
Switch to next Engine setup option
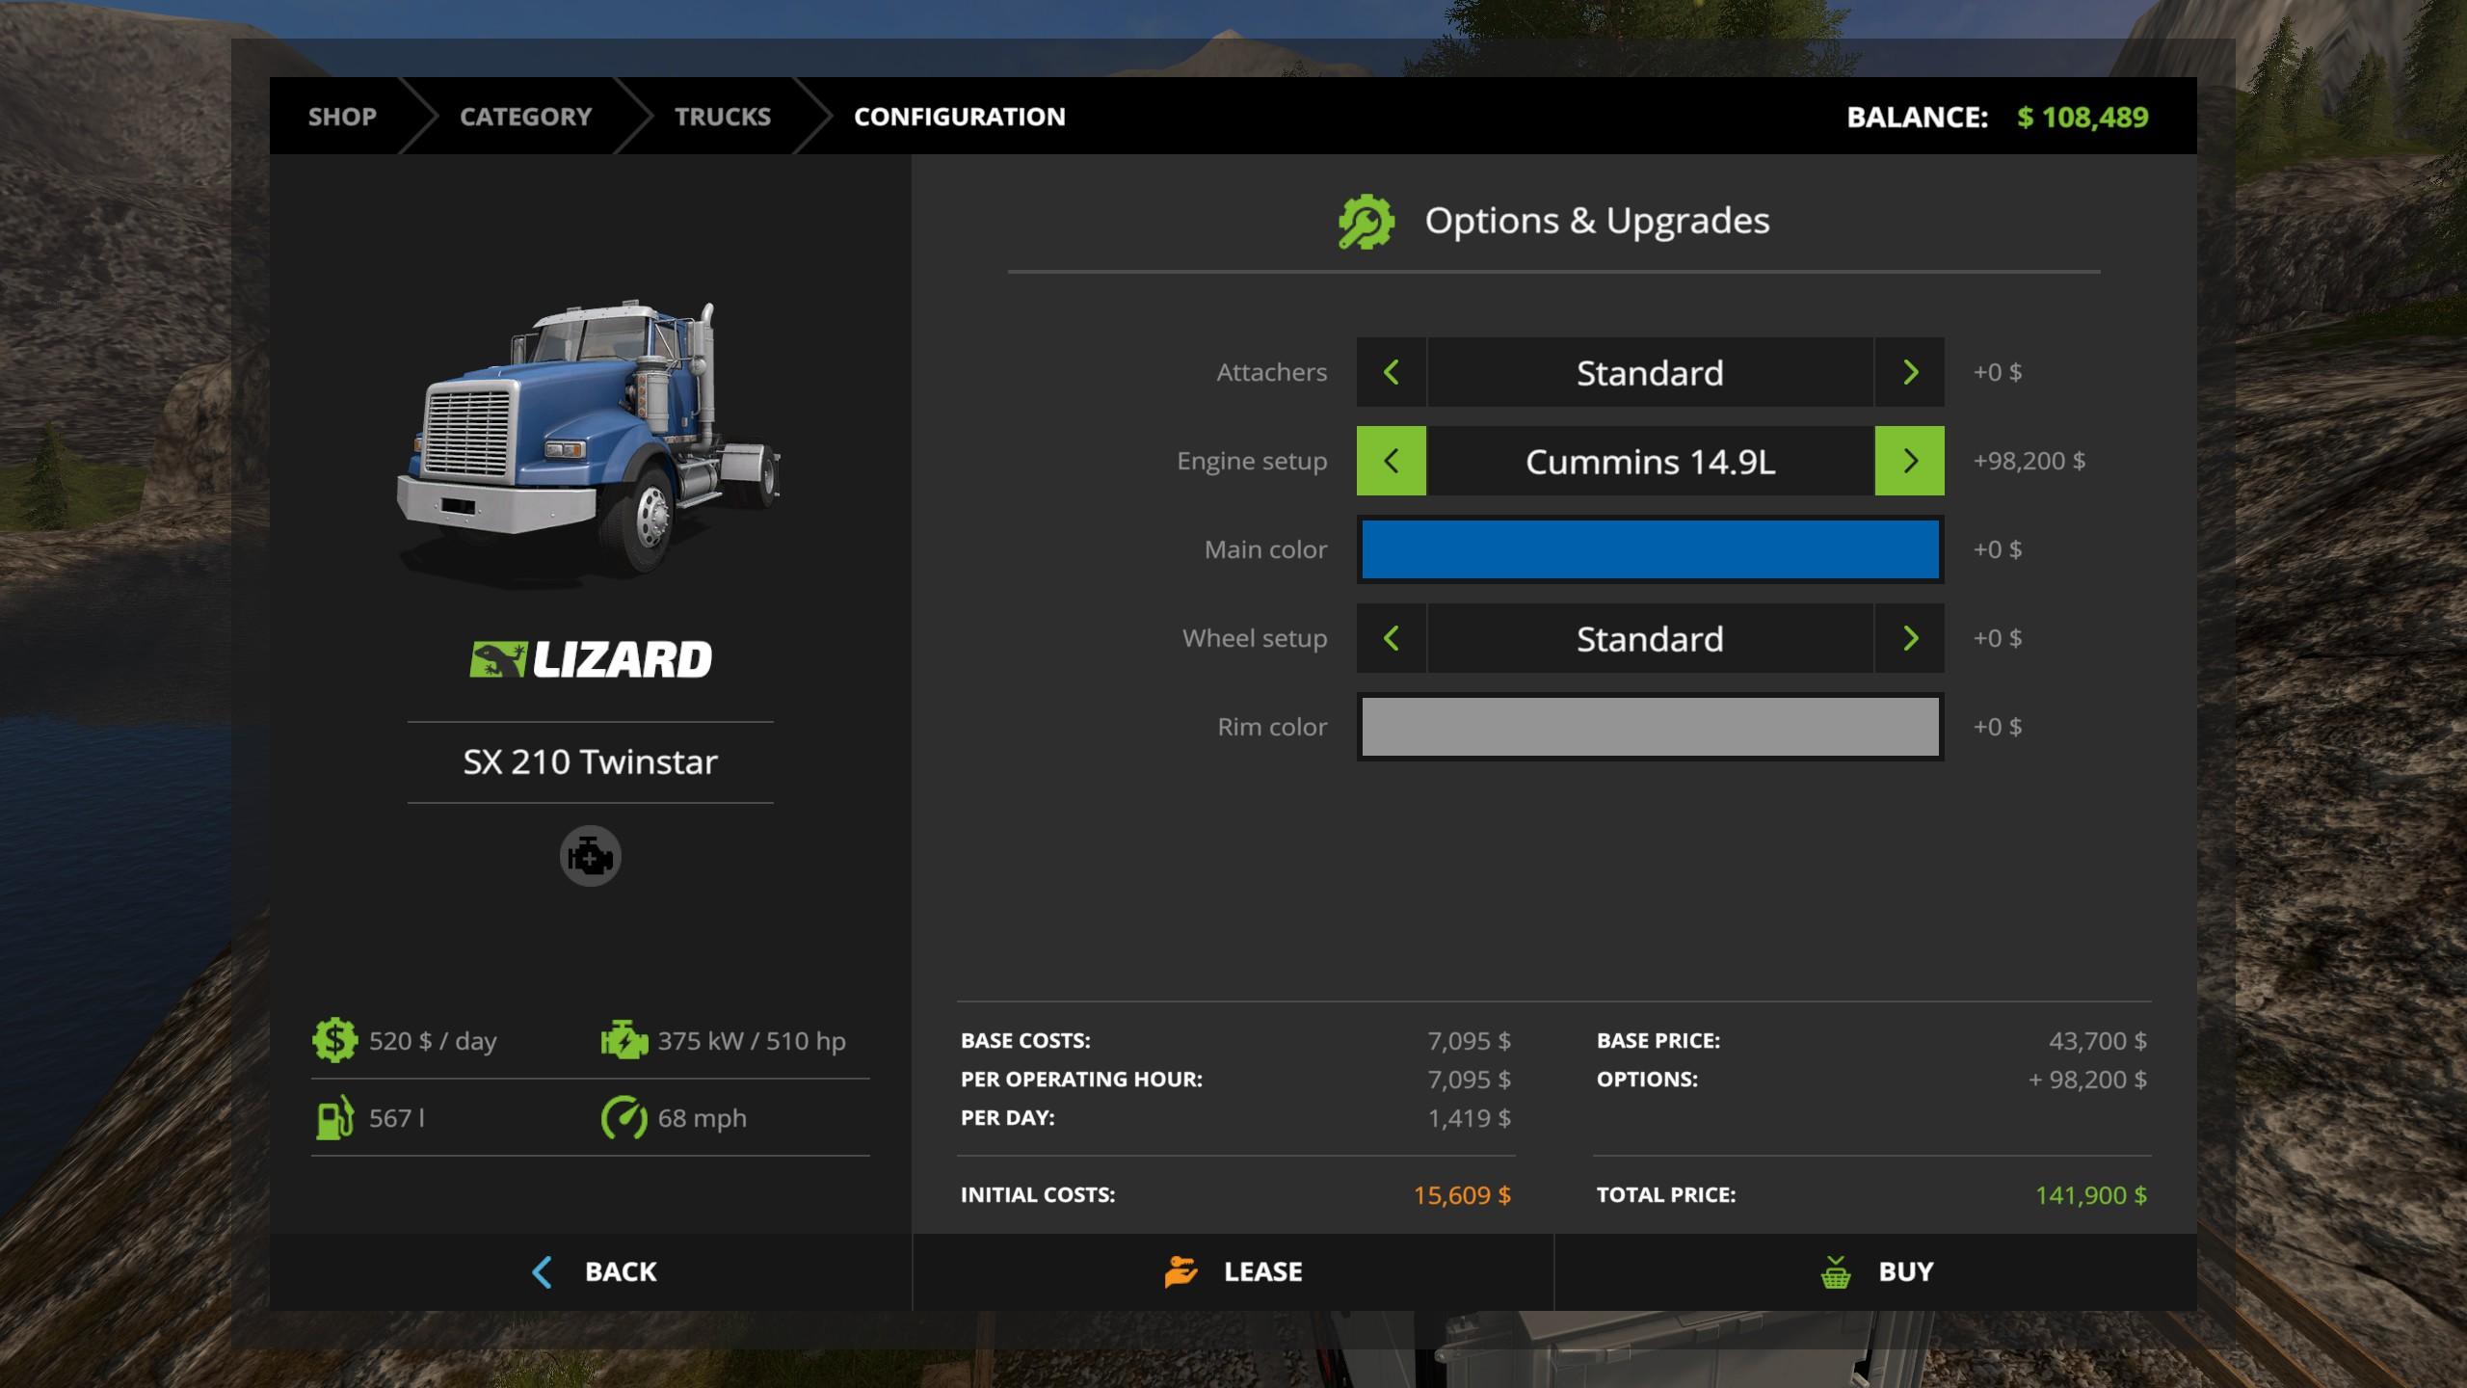[x=1909, y=461]
